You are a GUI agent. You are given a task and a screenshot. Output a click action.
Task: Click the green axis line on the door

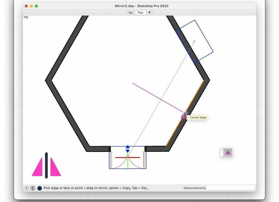tap(128, 164)
